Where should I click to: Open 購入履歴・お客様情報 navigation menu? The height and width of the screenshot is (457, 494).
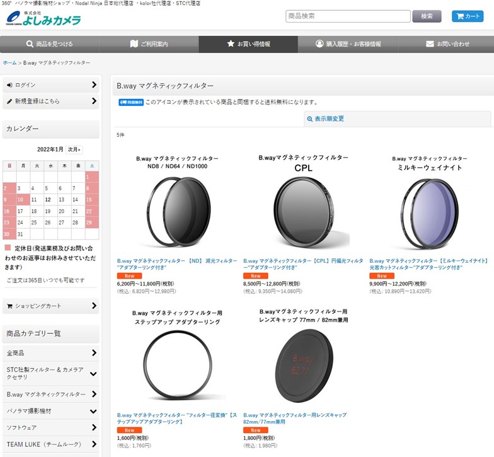point(348,44)
